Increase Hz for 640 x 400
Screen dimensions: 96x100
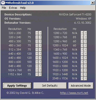[x=40, y=54]
